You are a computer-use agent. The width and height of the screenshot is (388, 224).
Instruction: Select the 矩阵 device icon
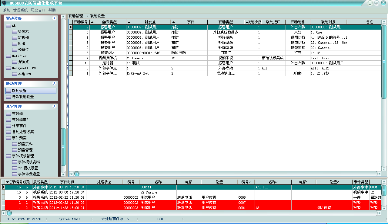pyautogui.click(x=15, y=44)
